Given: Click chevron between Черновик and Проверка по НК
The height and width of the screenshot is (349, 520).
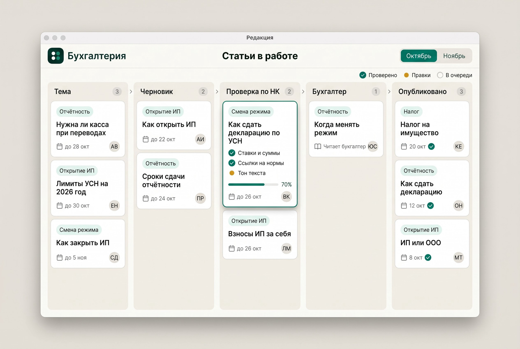Looking at the screenshot, I should 217,92.
